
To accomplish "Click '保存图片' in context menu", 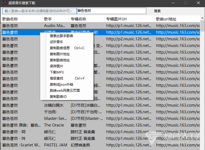I will tap(57, 66).
